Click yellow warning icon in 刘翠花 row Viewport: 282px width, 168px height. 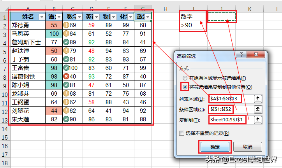click(x=66, y=111)
